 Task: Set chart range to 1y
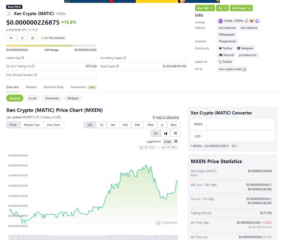[162, 125]
